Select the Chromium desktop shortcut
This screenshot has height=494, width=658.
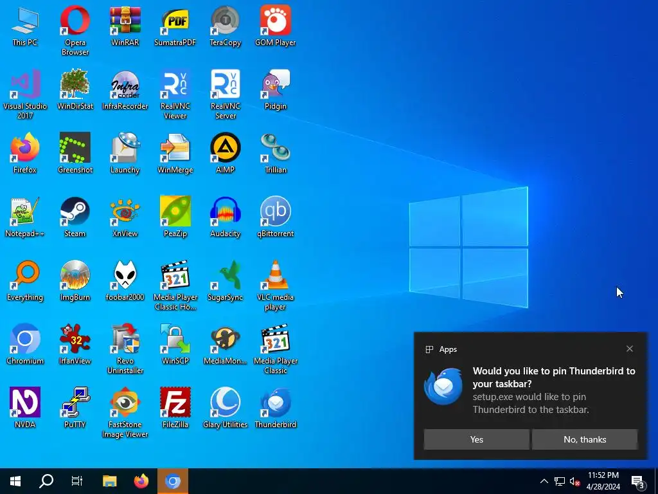(25, 345)
